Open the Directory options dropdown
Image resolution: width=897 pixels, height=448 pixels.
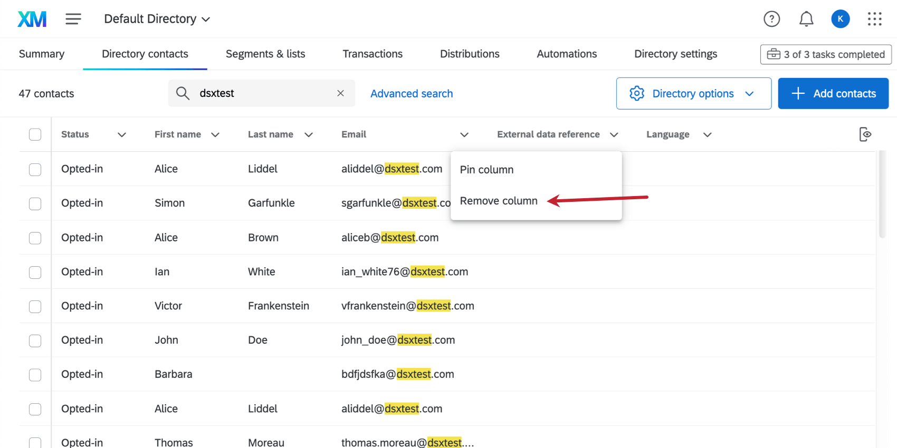(x=693, y=93)
